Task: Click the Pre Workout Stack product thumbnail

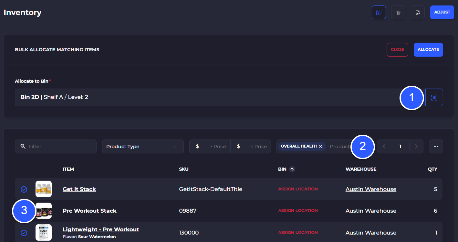Action: click(x=44, y=211)
